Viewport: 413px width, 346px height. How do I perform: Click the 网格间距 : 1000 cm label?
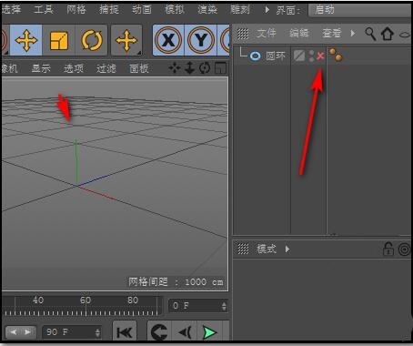click(x=176, y=281)
